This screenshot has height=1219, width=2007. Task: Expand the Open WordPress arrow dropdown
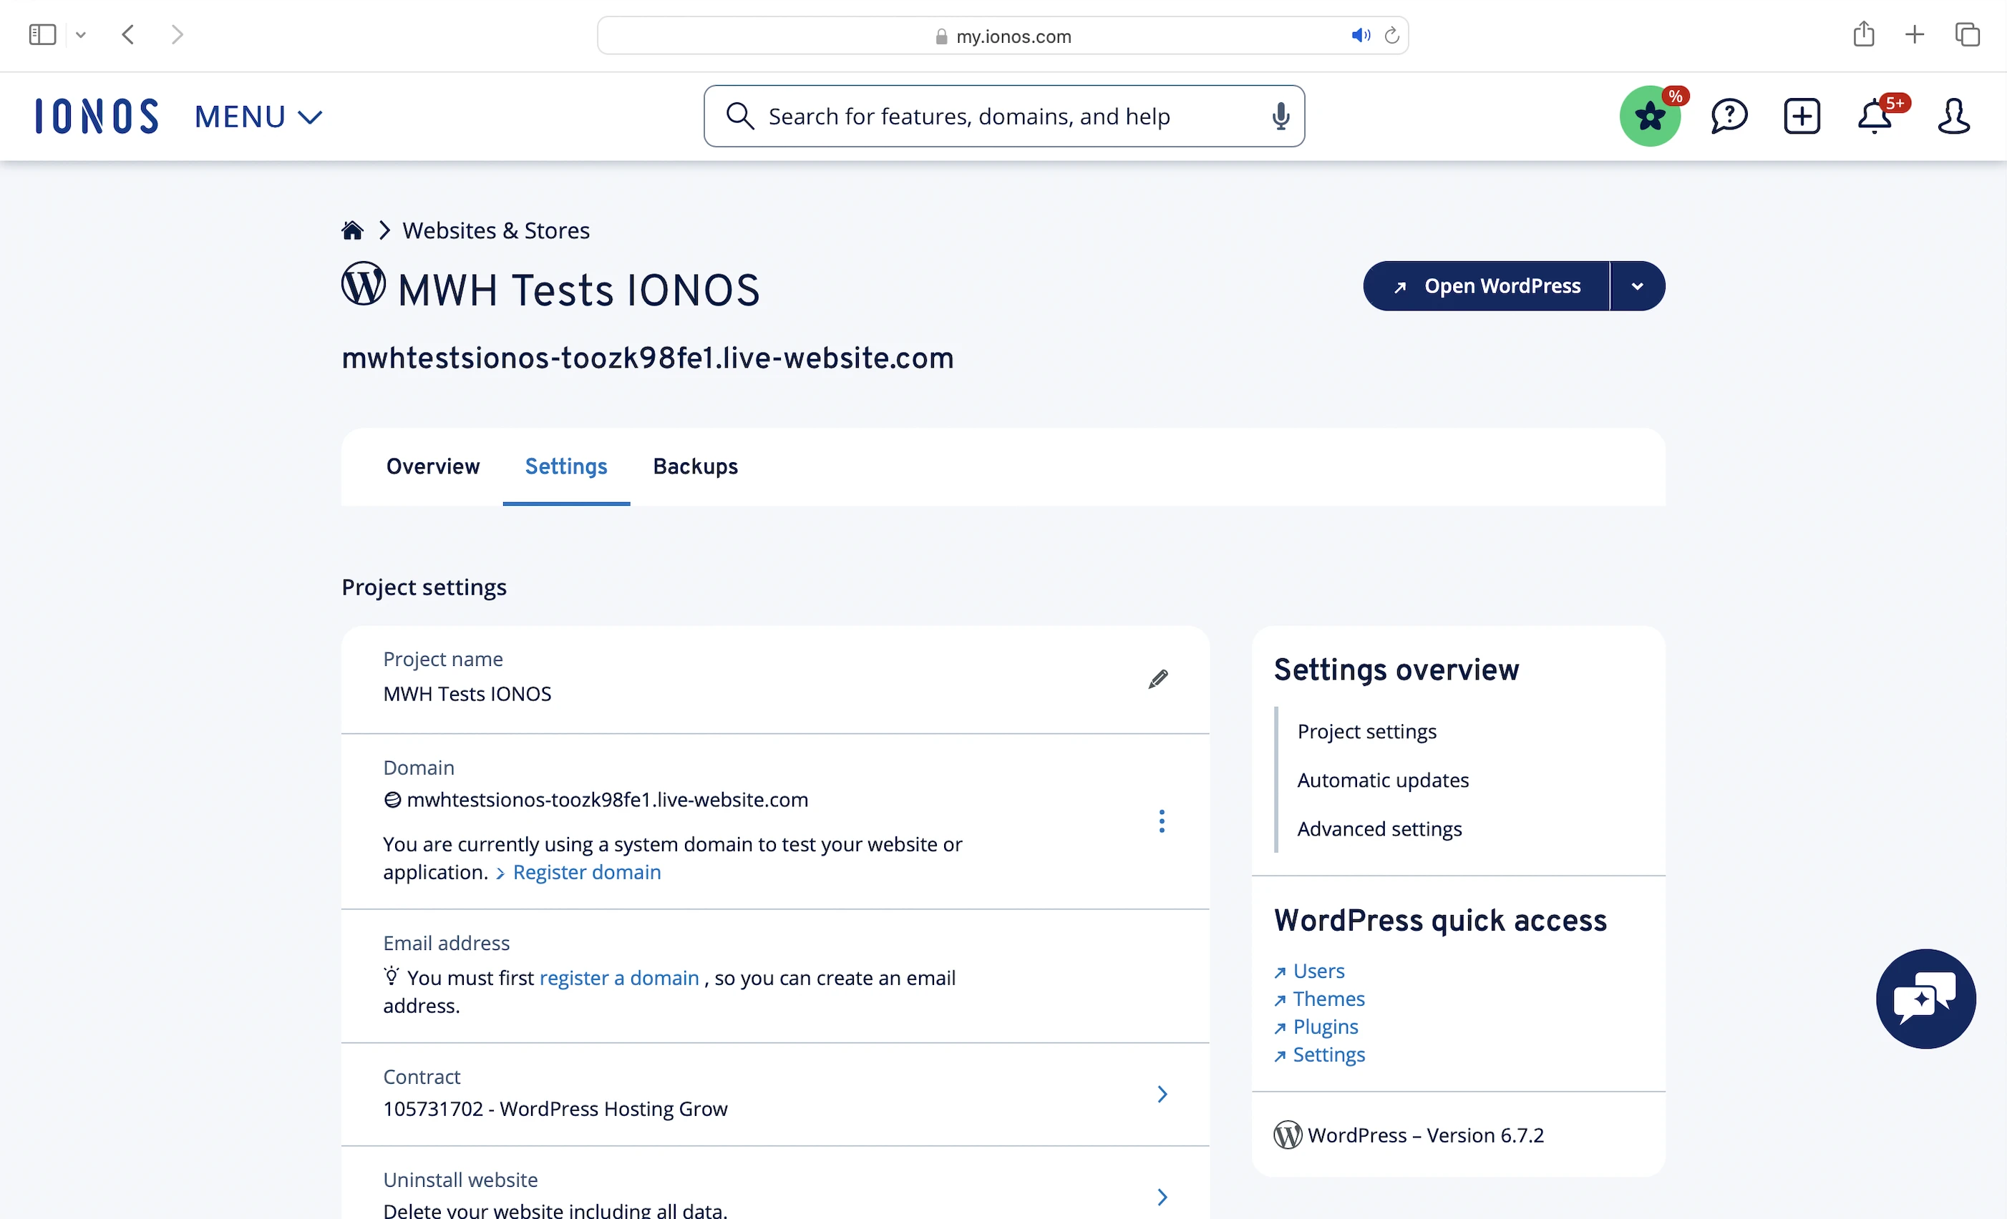[x=1637, y=286]
